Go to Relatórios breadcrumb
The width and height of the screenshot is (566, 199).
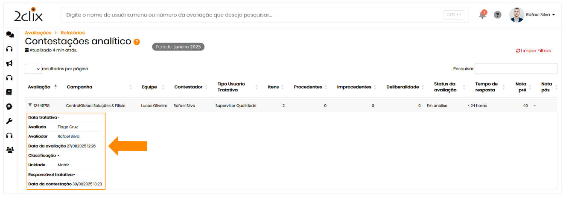click(73, 33)
